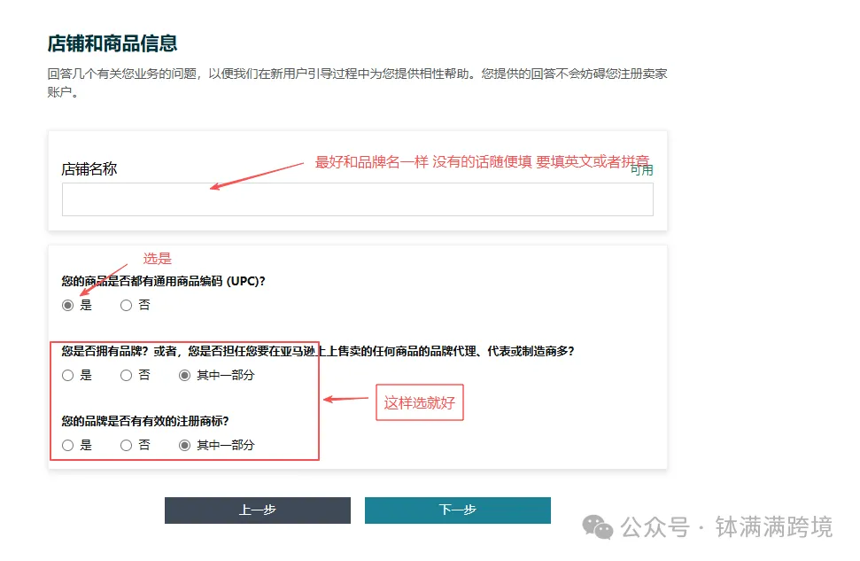Image resolution: width=860 pixels, height=561 pixels.
Task: Select 是 for the registered trademark question
Action: (67, 445)
